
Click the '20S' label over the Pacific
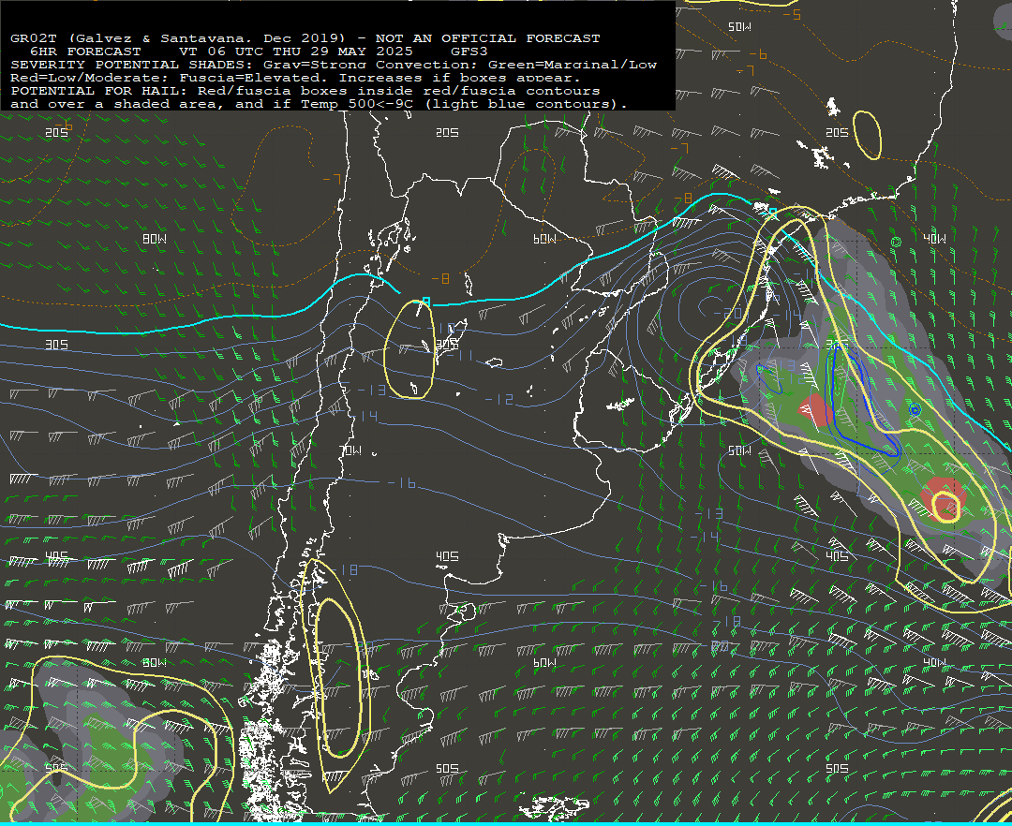click(57, 132)
